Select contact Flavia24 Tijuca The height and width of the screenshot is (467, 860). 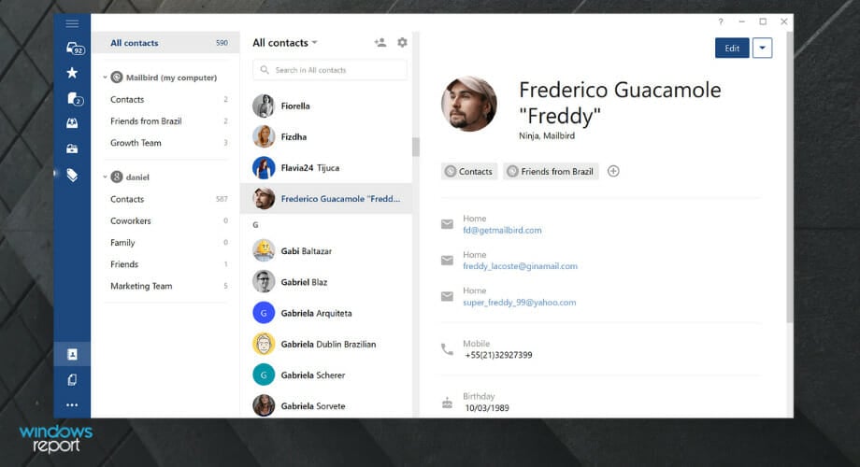click(x=326, y=168)
